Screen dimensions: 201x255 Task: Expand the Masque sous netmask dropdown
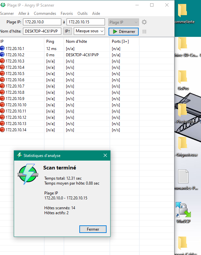pos(89,31)
